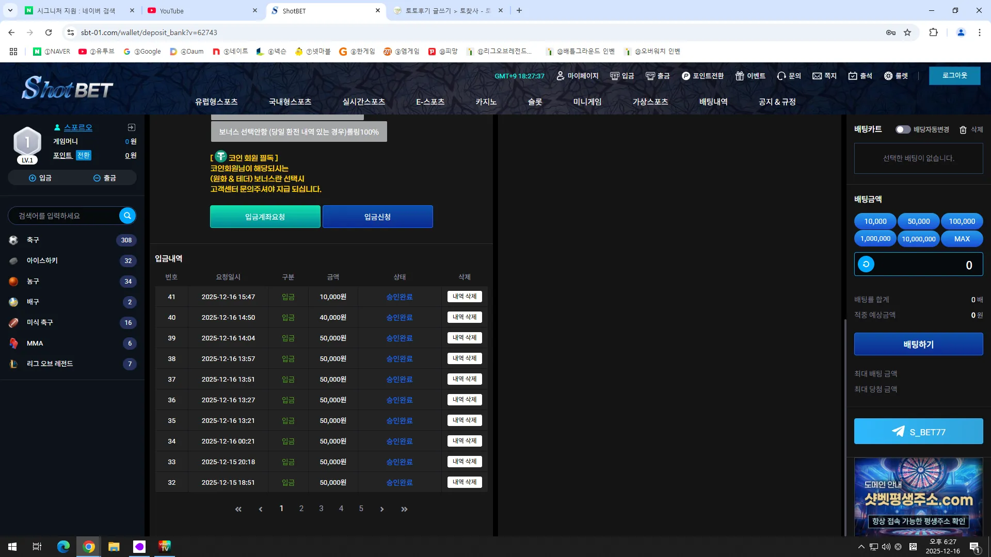Reset bet amount with the refresh icon
This screenshot has height=557, width=991.
[x=866, y=264]
